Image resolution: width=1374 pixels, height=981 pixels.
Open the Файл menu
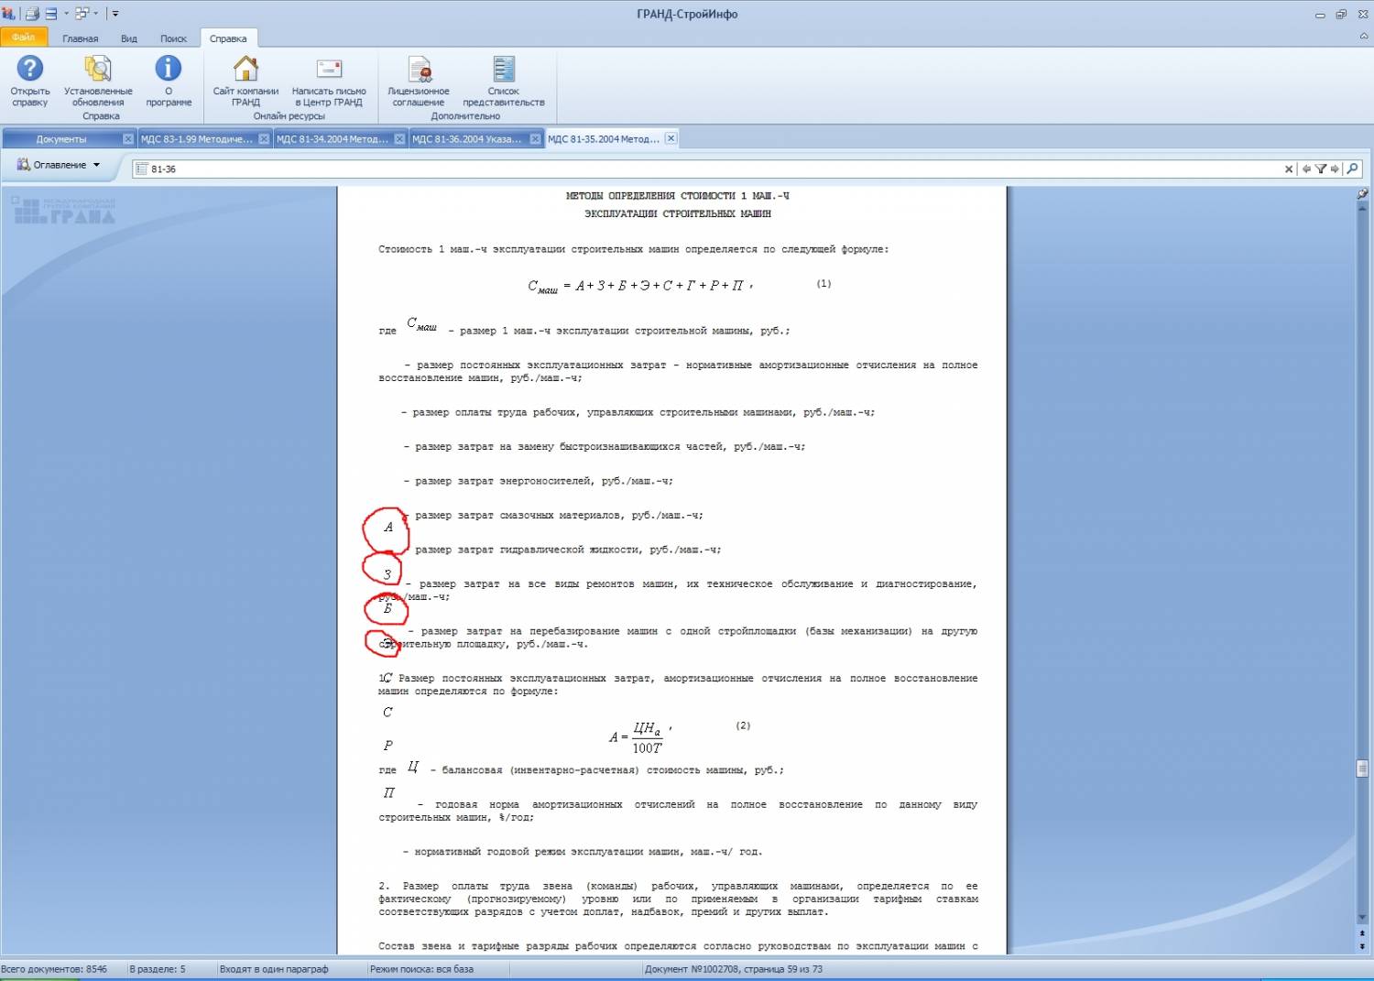(x=23, y=38)
